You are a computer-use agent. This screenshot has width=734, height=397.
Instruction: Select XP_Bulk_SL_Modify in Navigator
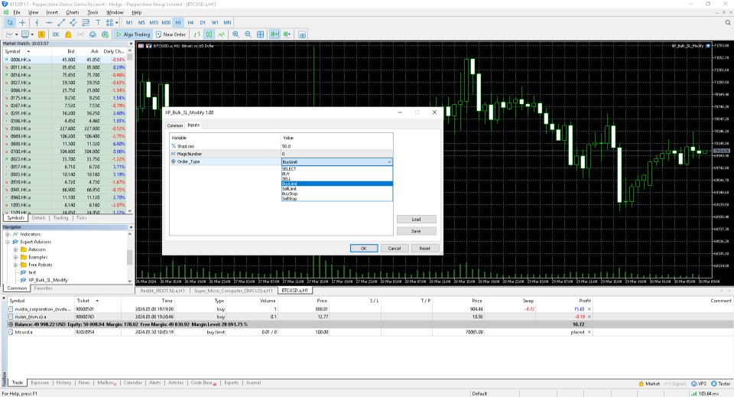pos(48,280)
